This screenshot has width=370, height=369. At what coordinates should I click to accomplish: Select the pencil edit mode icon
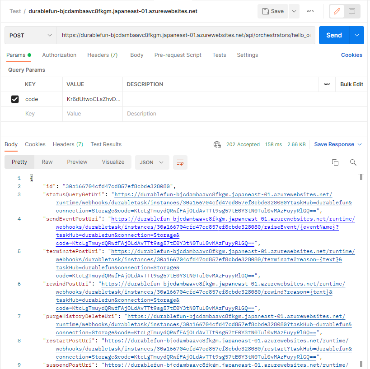pyautogui.click(x=337, y=11)
